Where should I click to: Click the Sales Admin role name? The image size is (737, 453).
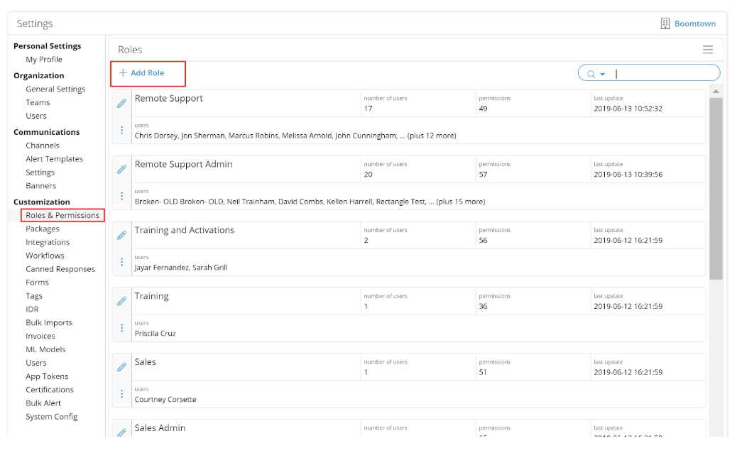click(160, 428)
